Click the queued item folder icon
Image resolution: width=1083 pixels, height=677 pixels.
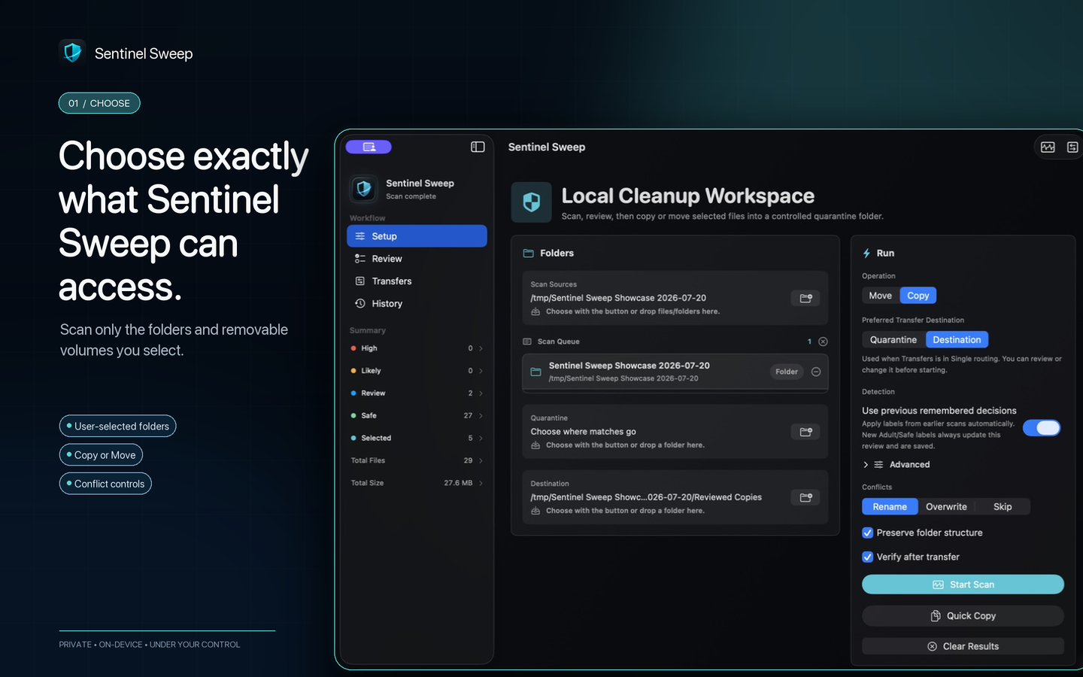pos(536,372)
